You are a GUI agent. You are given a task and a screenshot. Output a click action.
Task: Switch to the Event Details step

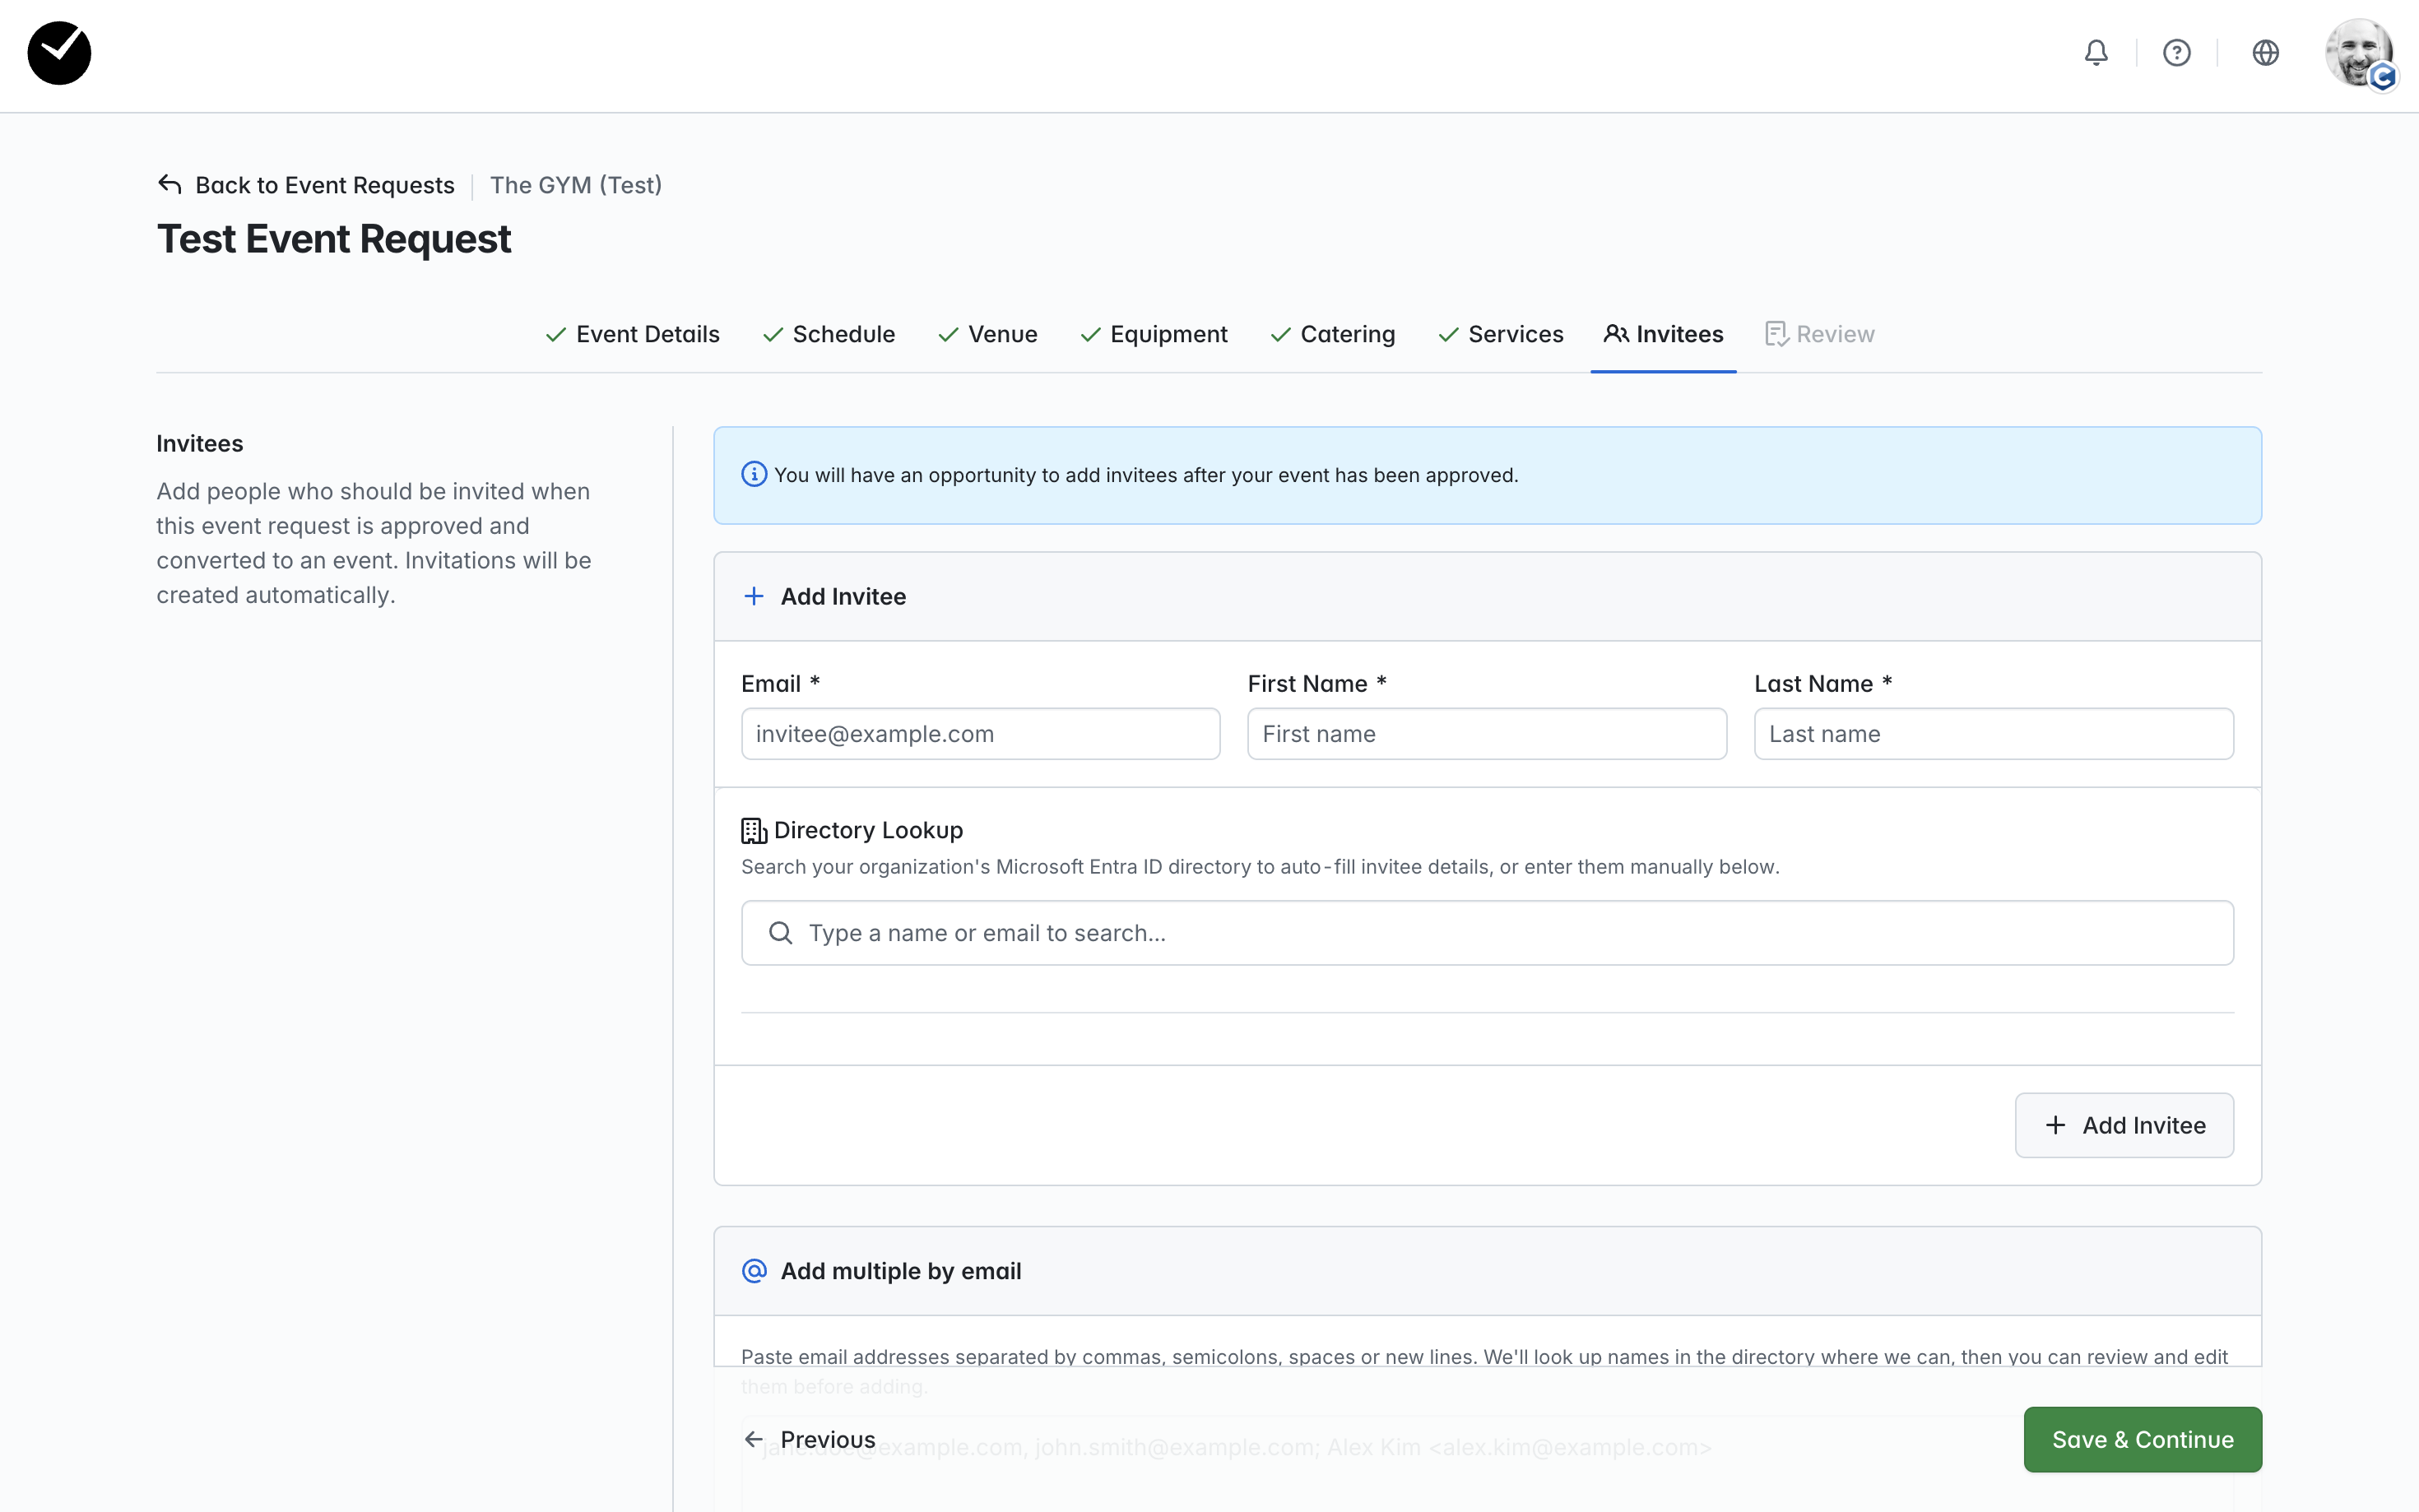tap(633, 334)
